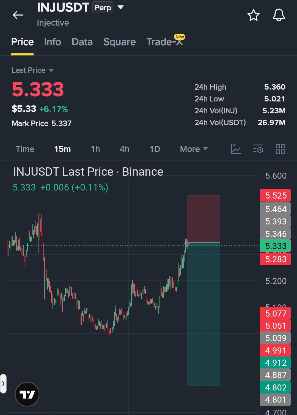Open chart indicators line-graph icon

pyautogui.click(x=236, y=149)
